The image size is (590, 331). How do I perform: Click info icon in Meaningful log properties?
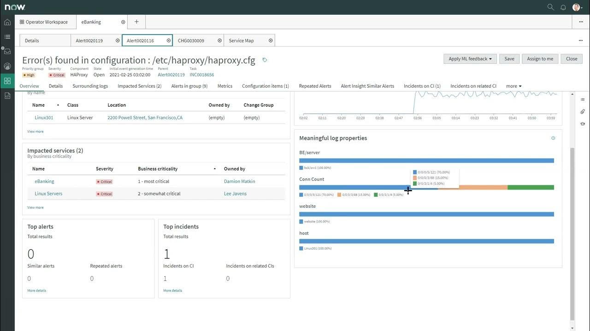click(553, 138)
